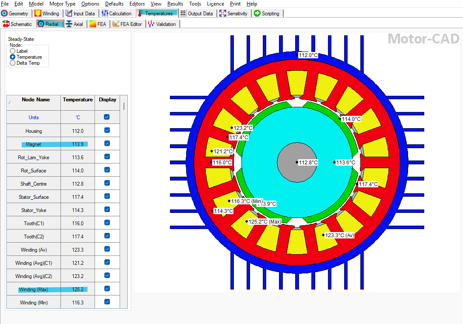Open the File menu
Viewport: 463px width, 324px height.
tap(5, 4)
